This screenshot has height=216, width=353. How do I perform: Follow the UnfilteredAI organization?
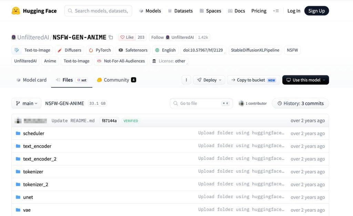pyautogui.click(x=173, y=37)
